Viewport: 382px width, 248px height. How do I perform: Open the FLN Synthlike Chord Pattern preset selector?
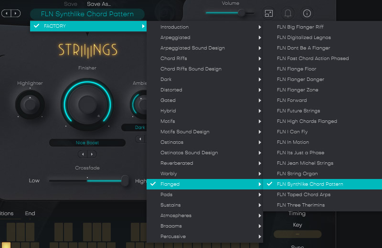(x=87, y=14)
